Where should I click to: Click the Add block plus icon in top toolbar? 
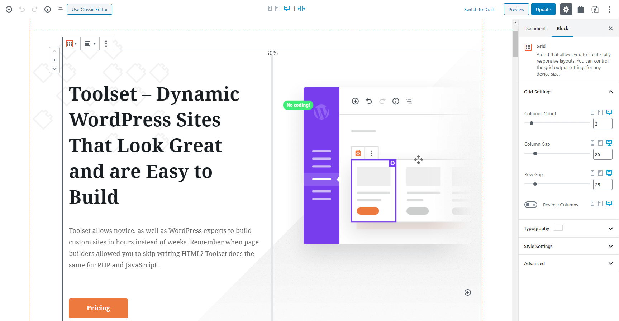coord(9,9)
